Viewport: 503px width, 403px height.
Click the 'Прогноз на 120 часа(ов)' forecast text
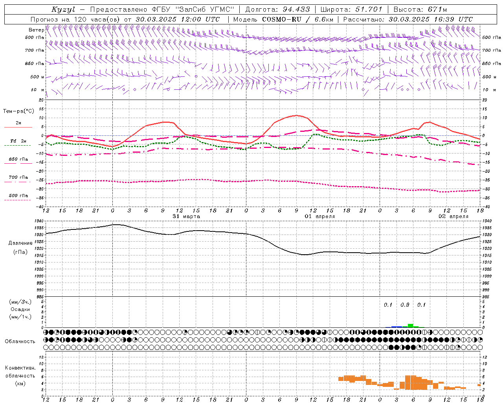click(76, 19)
